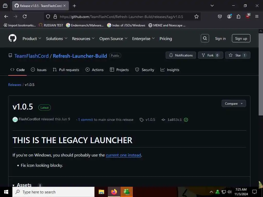Switch to the Code tab
Screen dimensions: 263x197
[x=17, y=70]
